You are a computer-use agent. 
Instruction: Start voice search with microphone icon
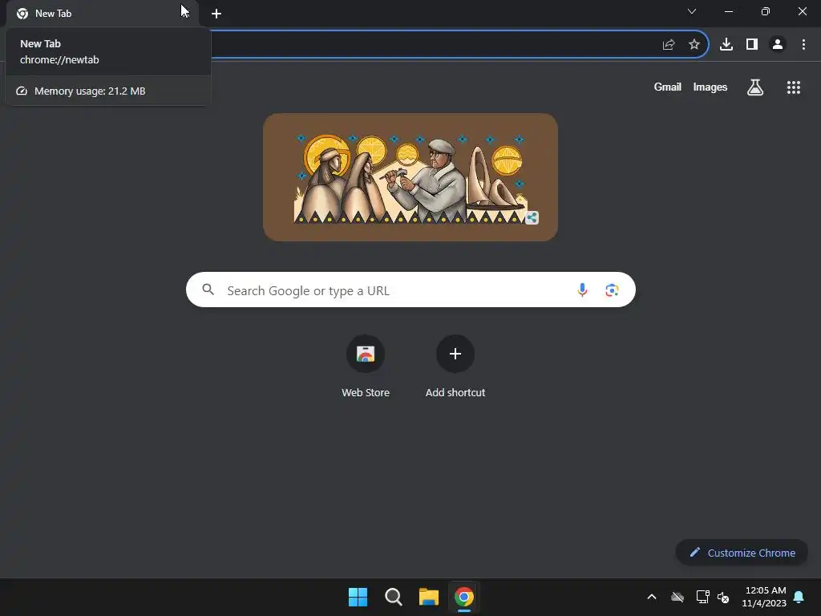[582, 290]
